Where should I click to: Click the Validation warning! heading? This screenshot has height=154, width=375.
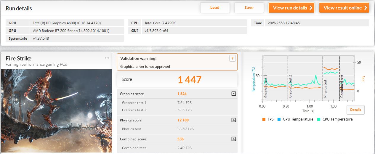pyautogui.click(x=138, y=58)
